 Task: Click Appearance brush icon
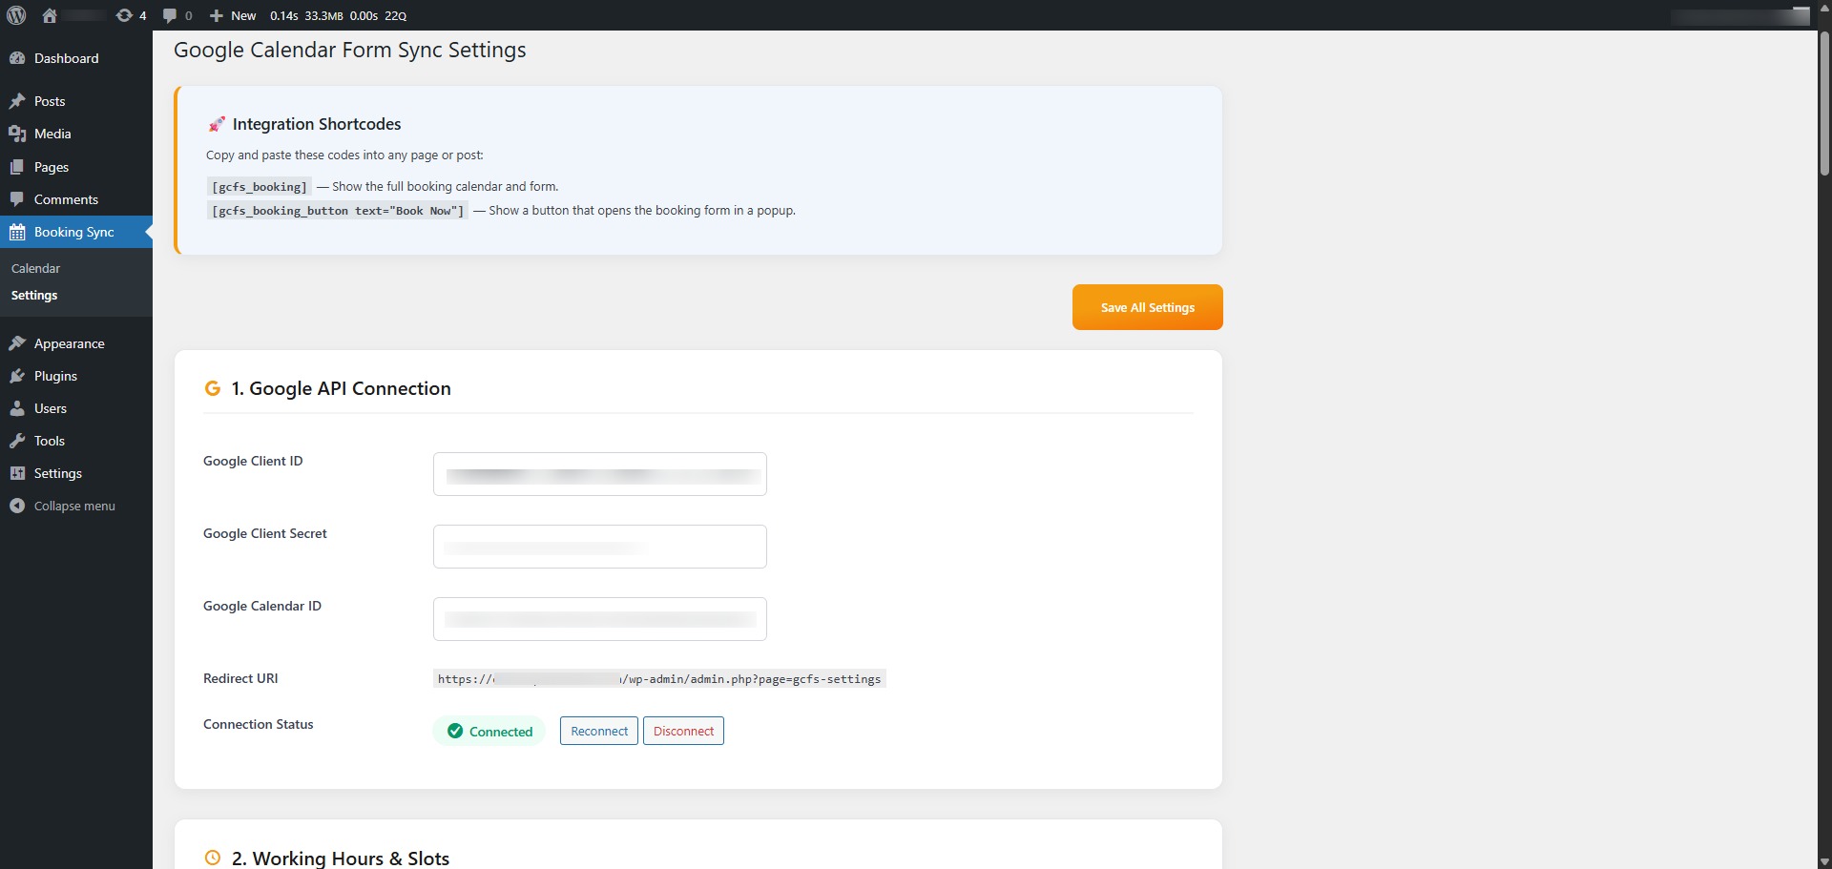pos(17,343)
